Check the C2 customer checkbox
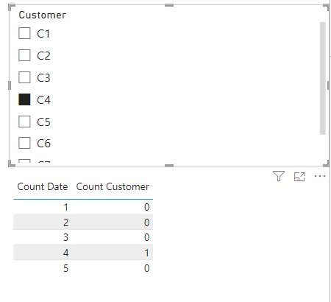This screenshot has width=331, height=302. [x=24, y=55]
